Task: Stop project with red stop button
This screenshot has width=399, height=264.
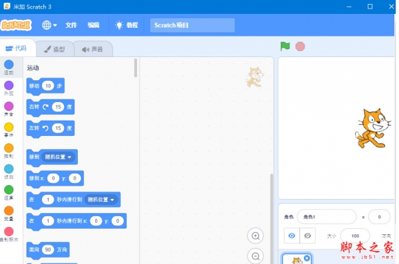Action: point(300,46)
